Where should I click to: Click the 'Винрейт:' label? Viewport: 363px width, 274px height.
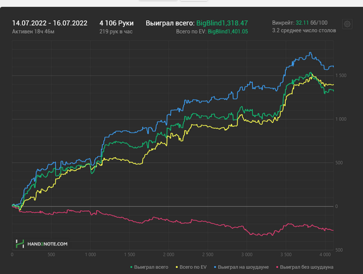[x=283, y=23]
